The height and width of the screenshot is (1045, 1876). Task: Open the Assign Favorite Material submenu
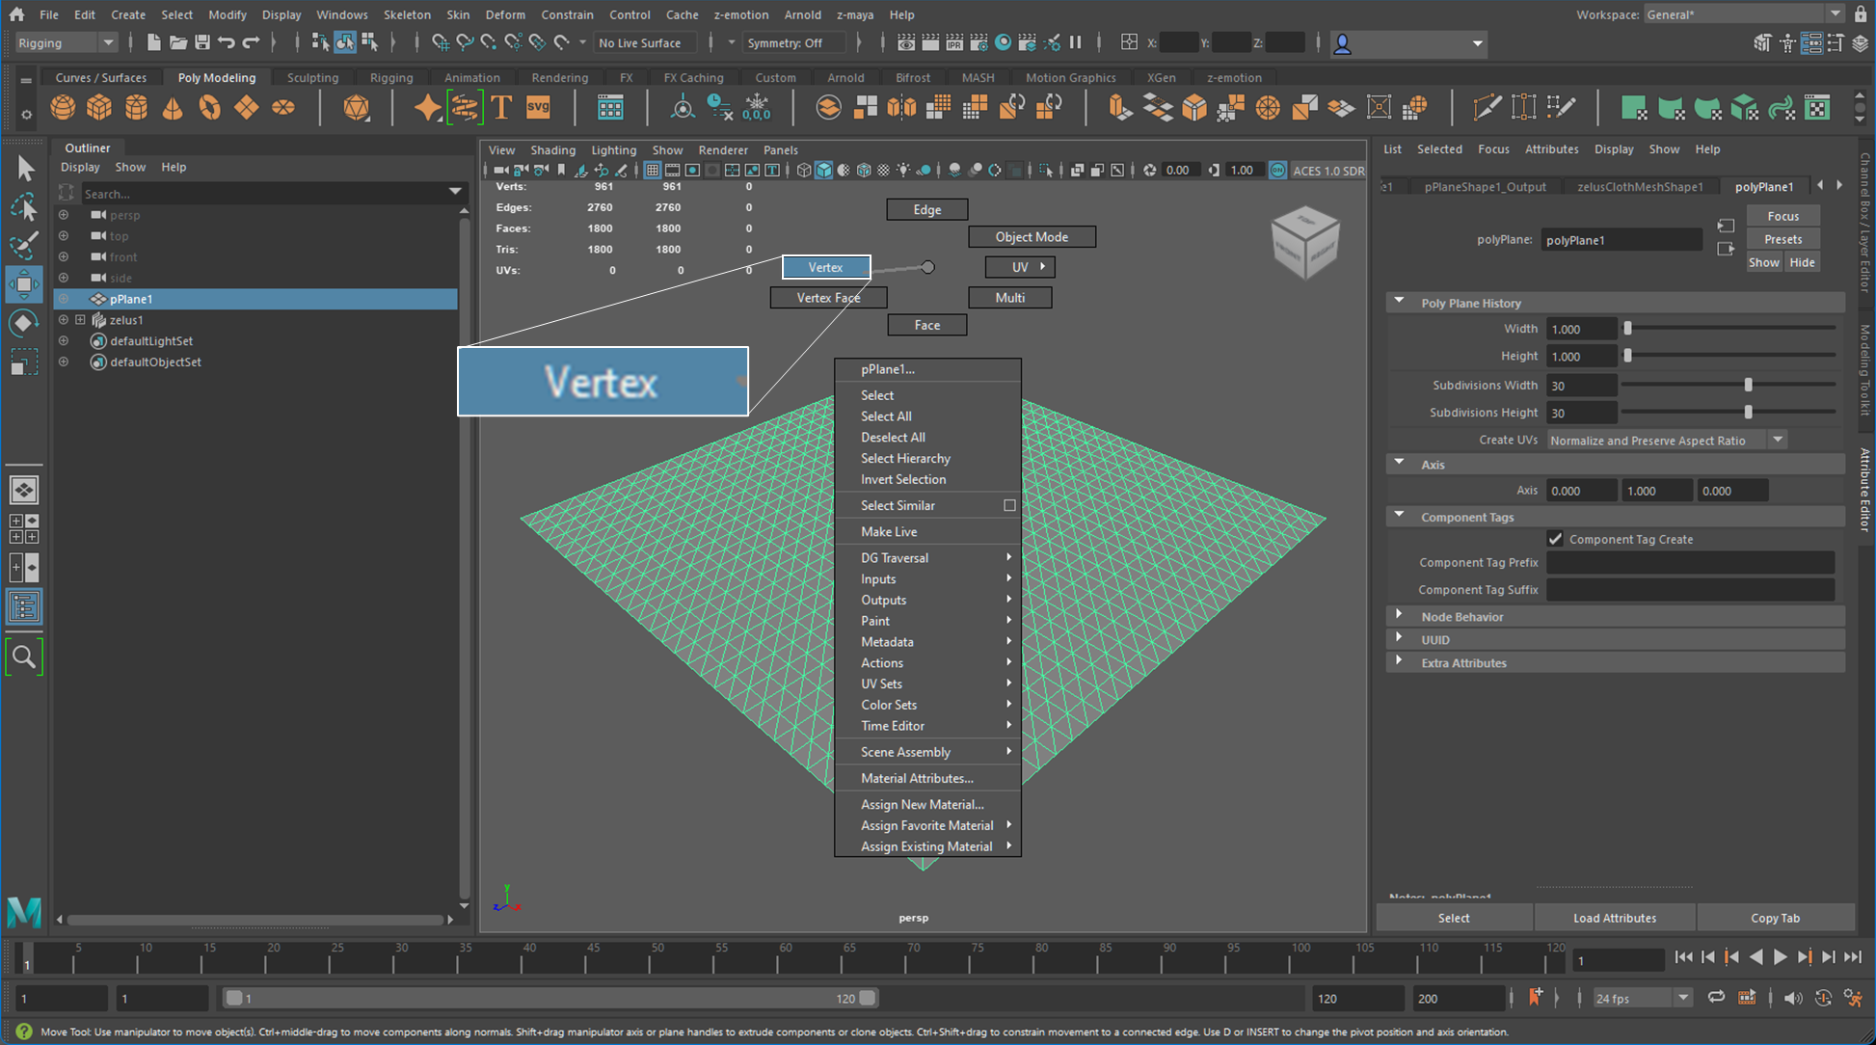point(927,825)
